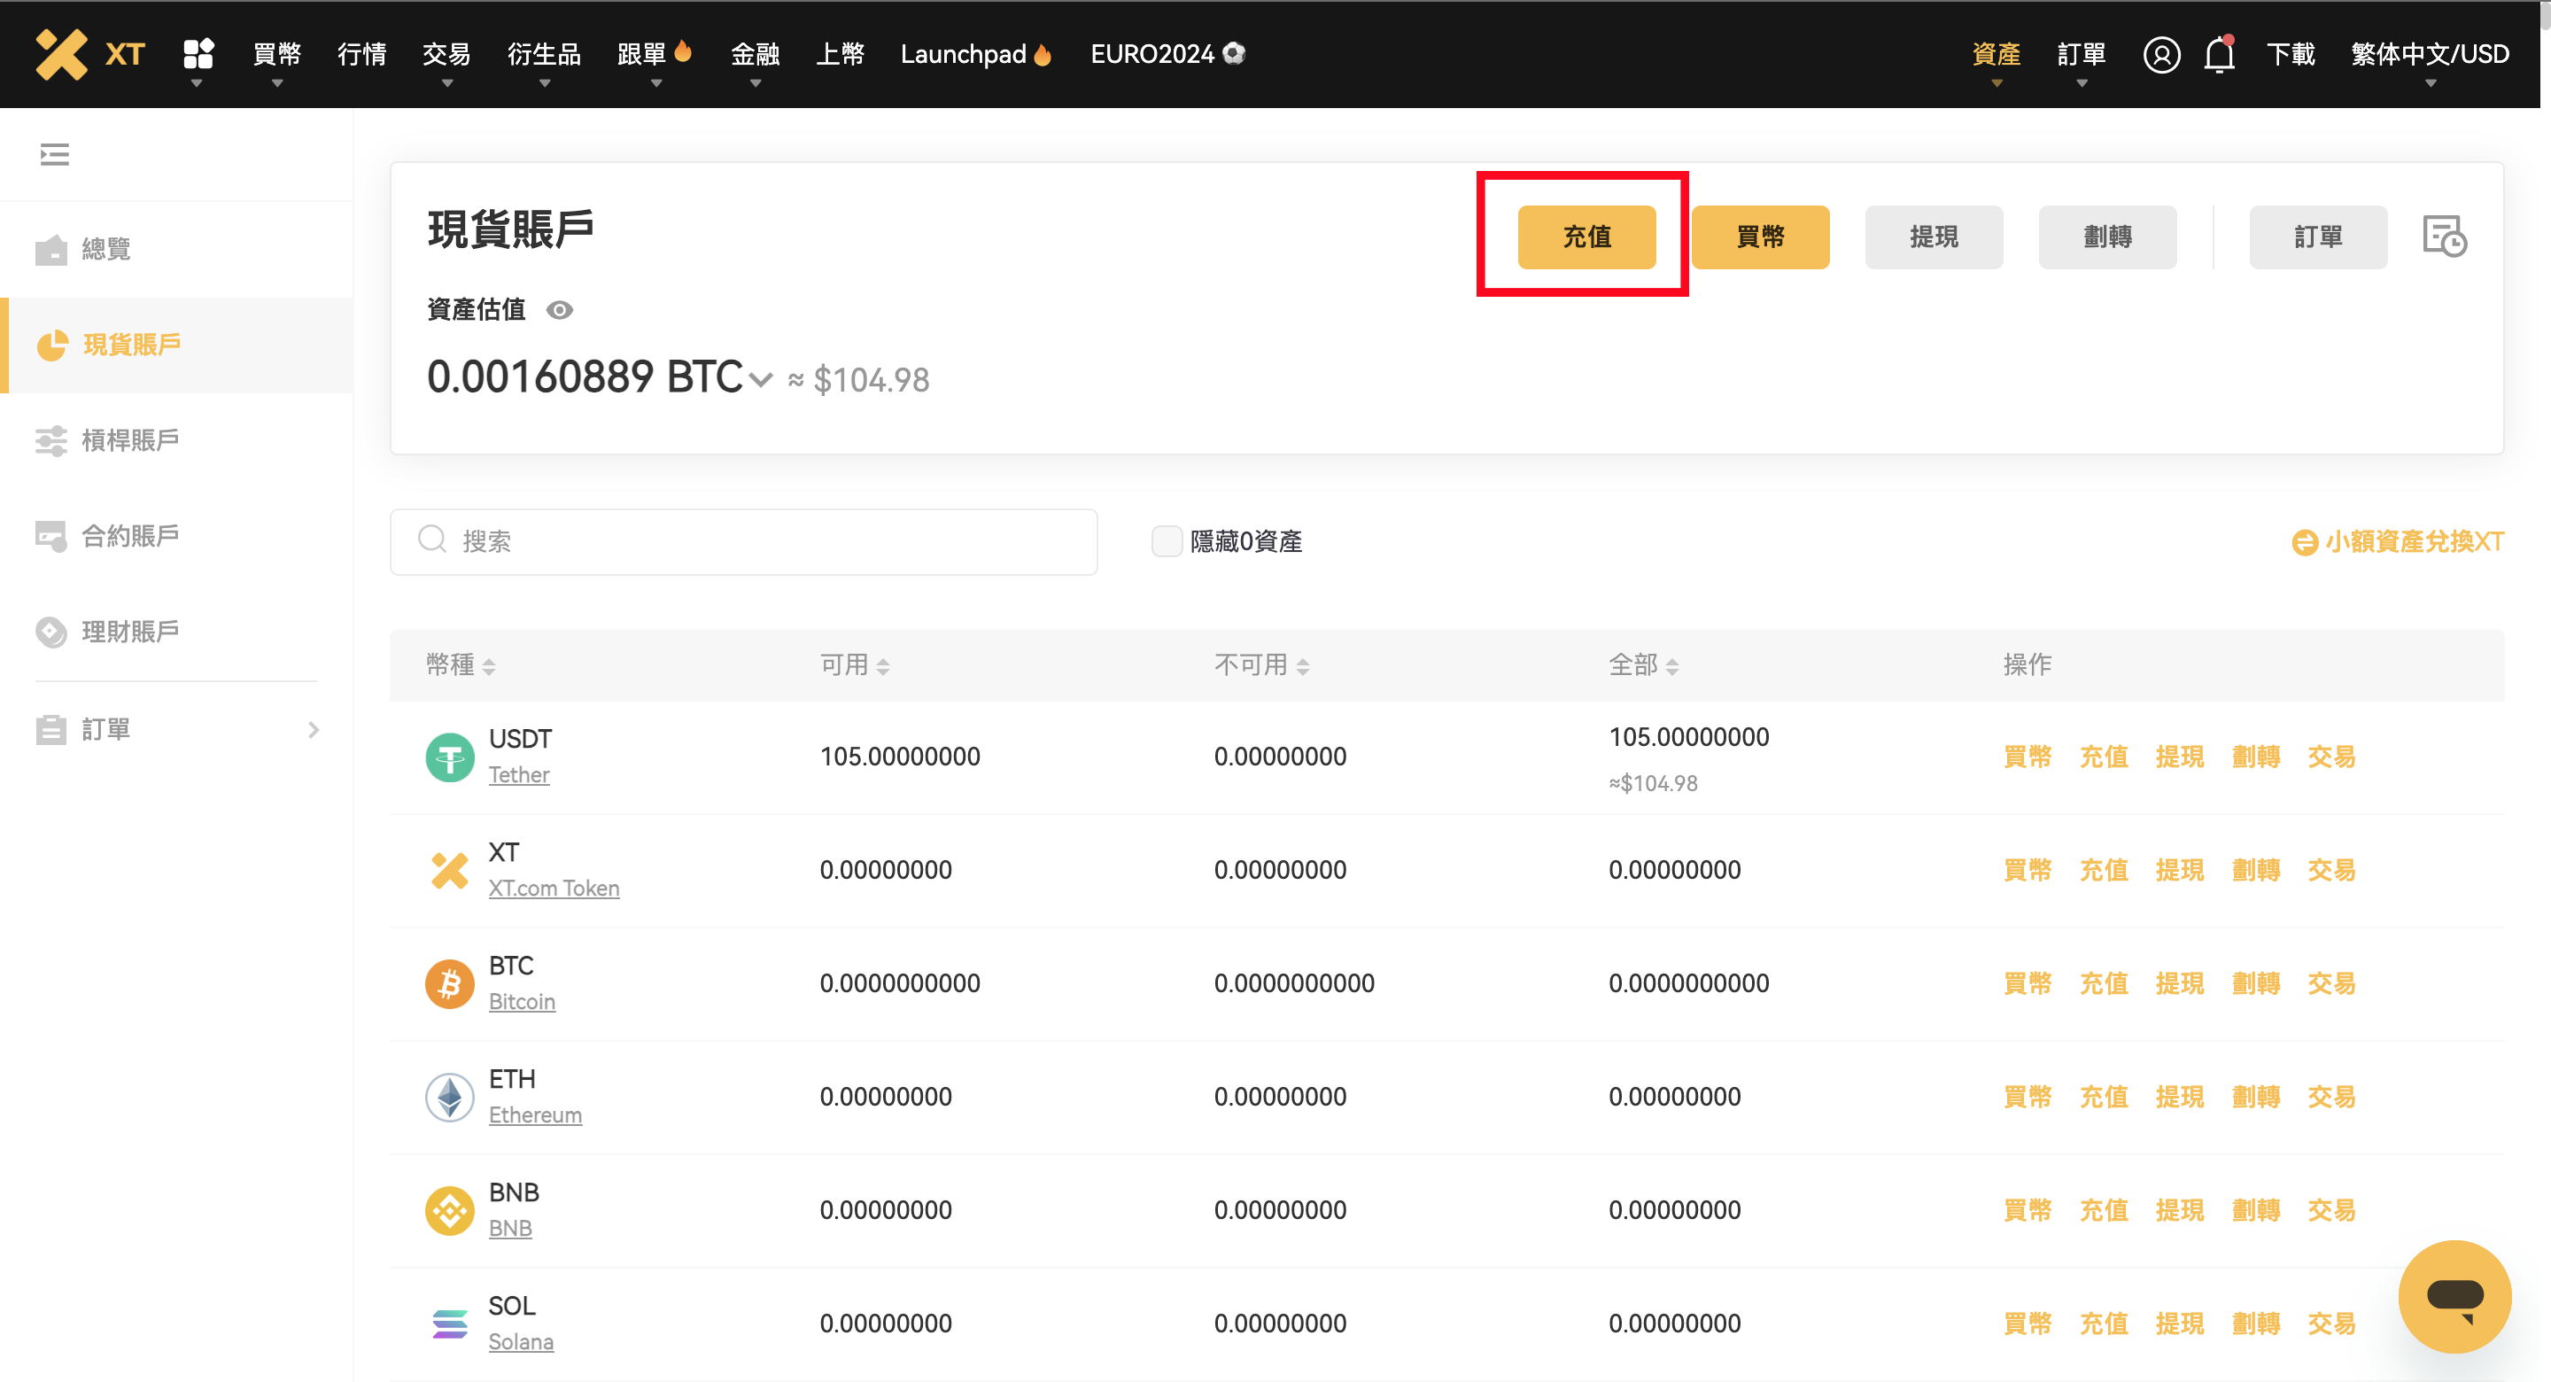
Task: Click the gray 提現 withdraw button
Action: click(1933, 237)
